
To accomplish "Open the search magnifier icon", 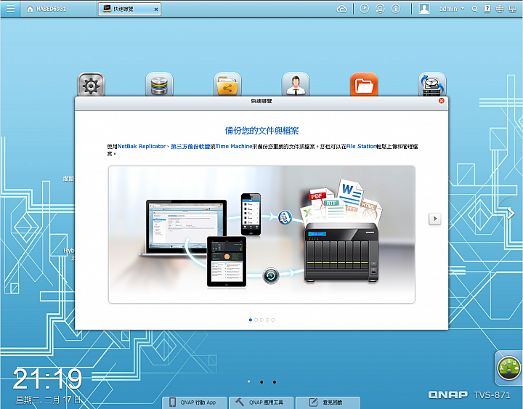I will pyautogui.click(x=474, y=9).
